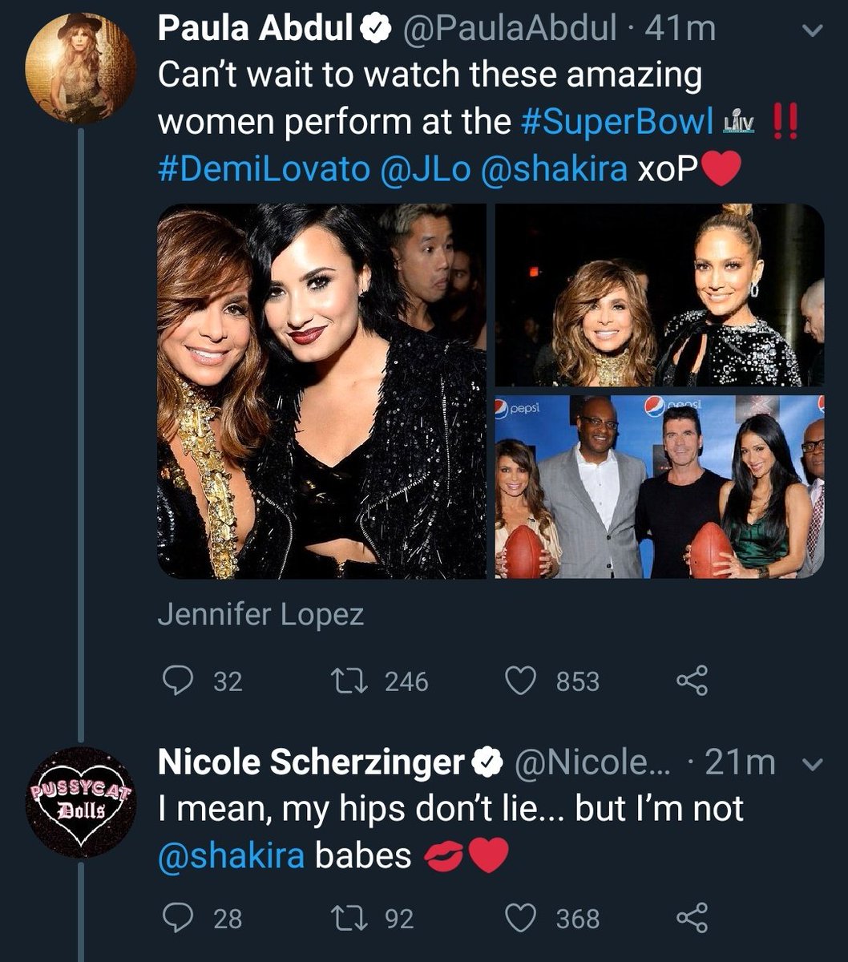Share Nicole Scherzinger's tweet
The height and width of the screenshot is (962, 848).
(x=693, y=918)
